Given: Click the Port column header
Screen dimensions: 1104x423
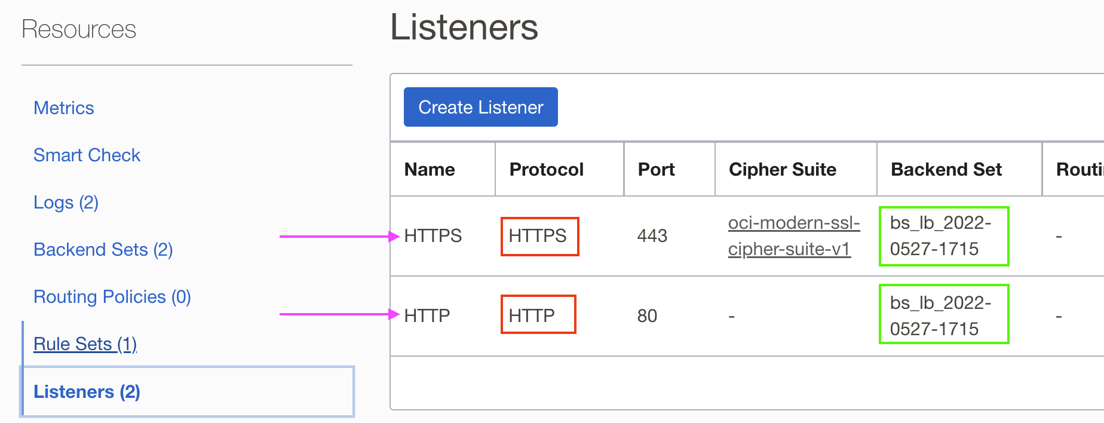Looking at the screenshot, I should (656, 170).
